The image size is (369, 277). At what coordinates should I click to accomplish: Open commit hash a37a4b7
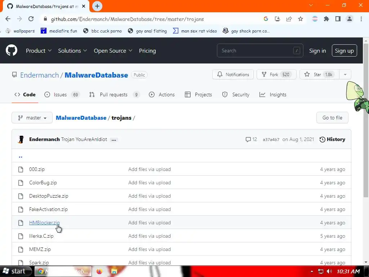click(x=271, y=140)
